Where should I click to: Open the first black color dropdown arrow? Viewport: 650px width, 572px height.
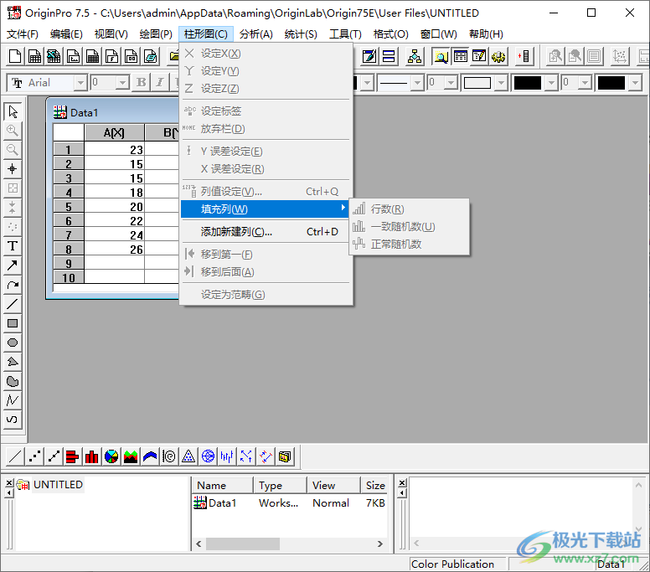[x=551, y=83]
